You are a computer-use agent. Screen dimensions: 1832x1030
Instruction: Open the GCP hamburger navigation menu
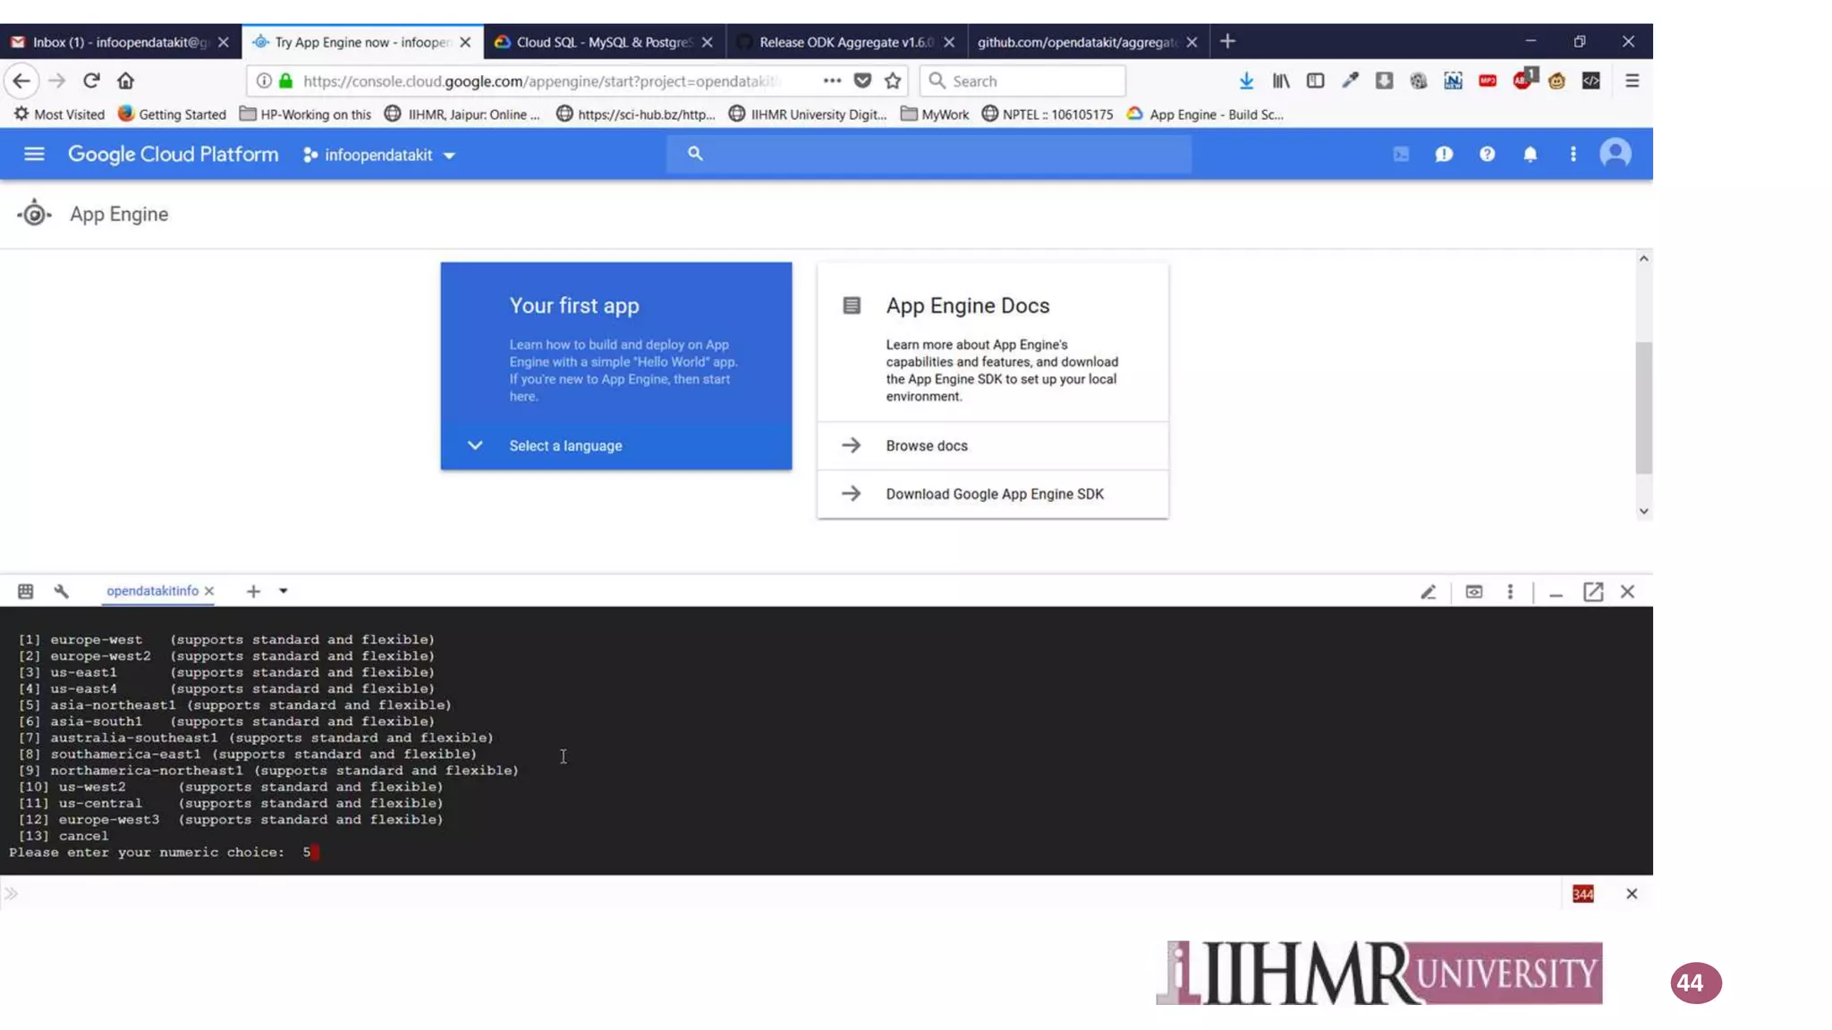pos(34,154)
